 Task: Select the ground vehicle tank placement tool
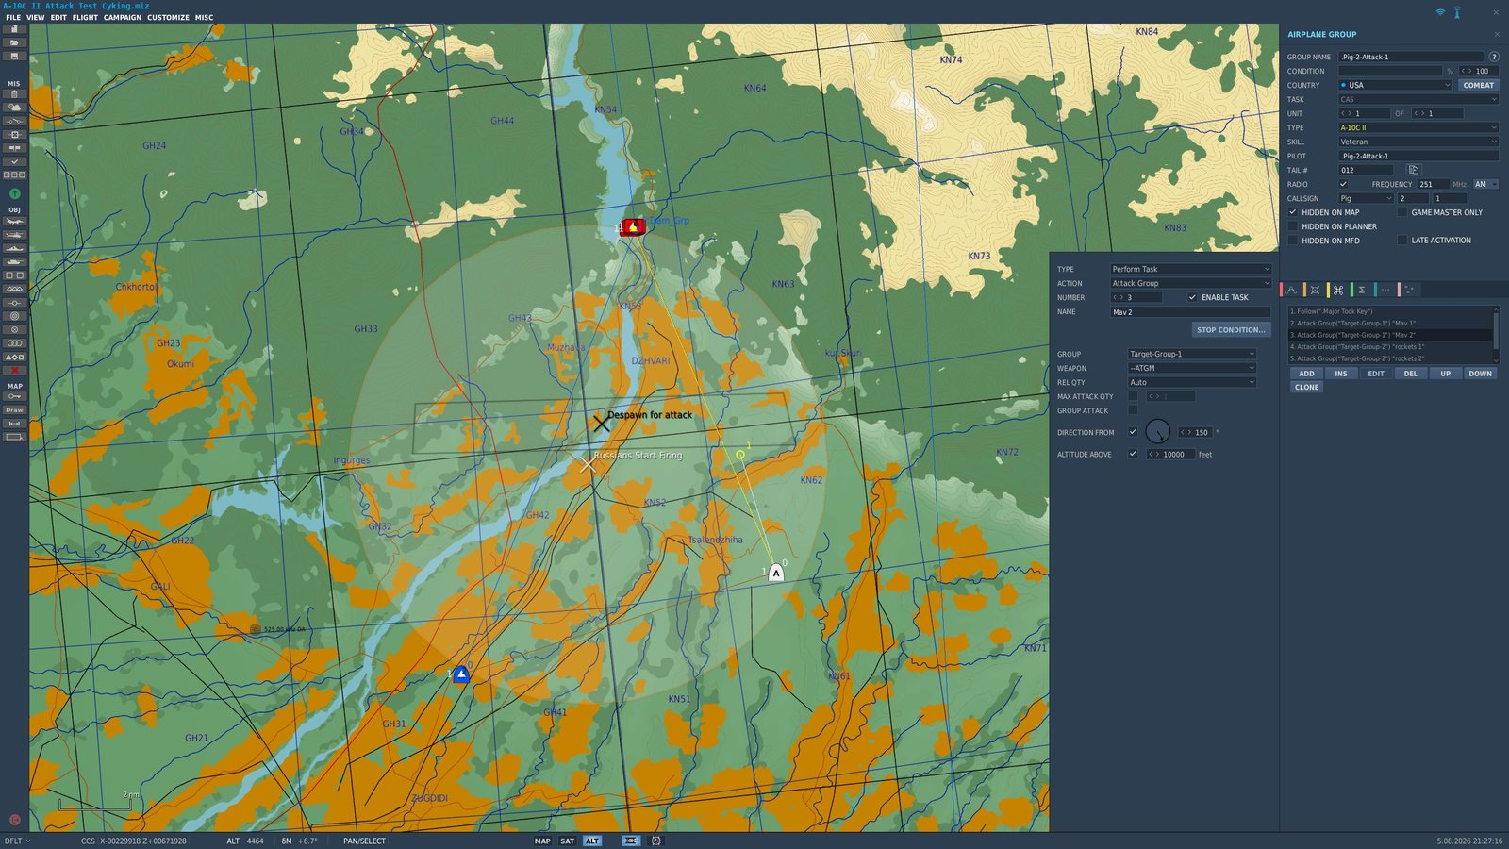(14, 261)
